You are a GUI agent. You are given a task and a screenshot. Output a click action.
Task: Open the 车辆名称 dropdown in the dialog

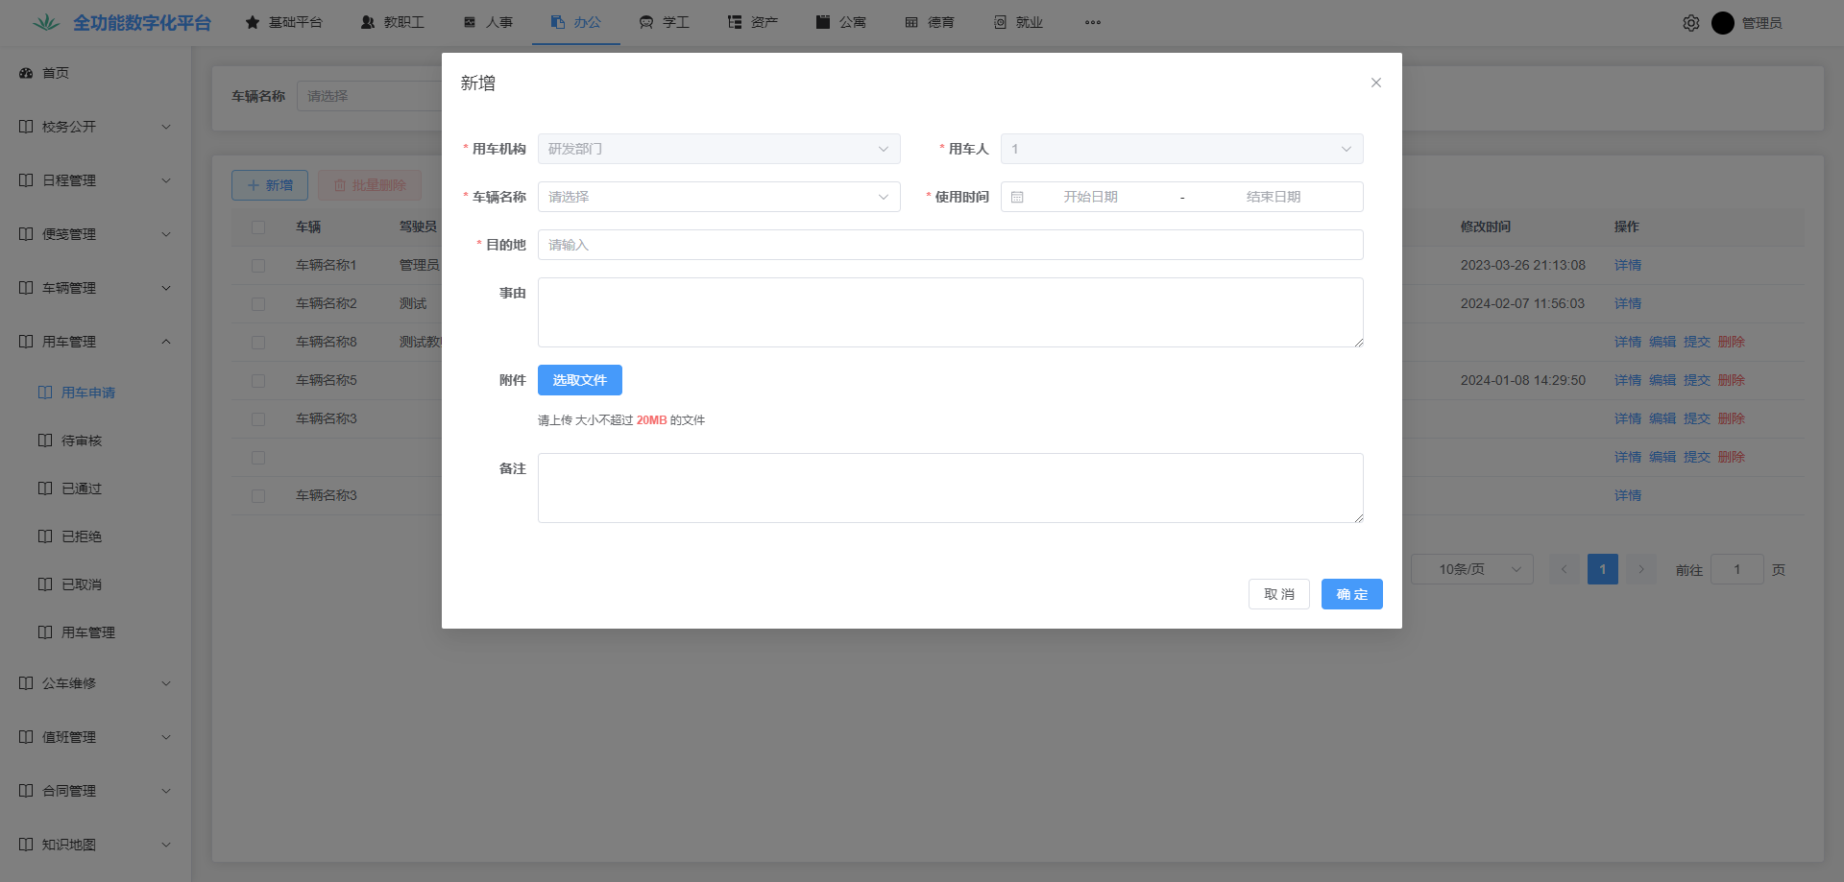[x=718, y=197]
